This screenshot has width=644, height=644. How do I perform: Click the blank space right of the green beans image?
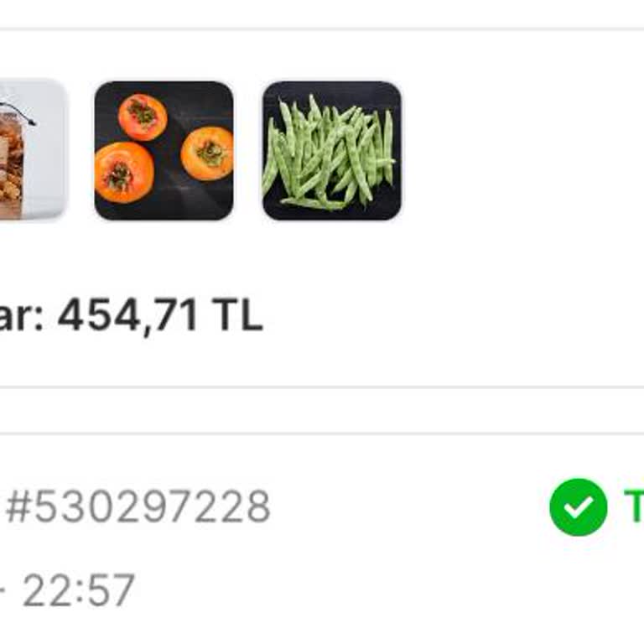click(522, 151)
